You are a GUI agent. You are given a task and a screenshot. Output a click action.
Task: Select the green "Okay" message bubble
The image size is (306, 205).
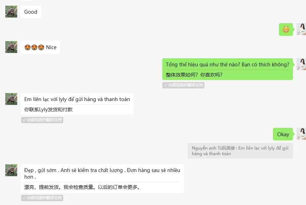283,134
